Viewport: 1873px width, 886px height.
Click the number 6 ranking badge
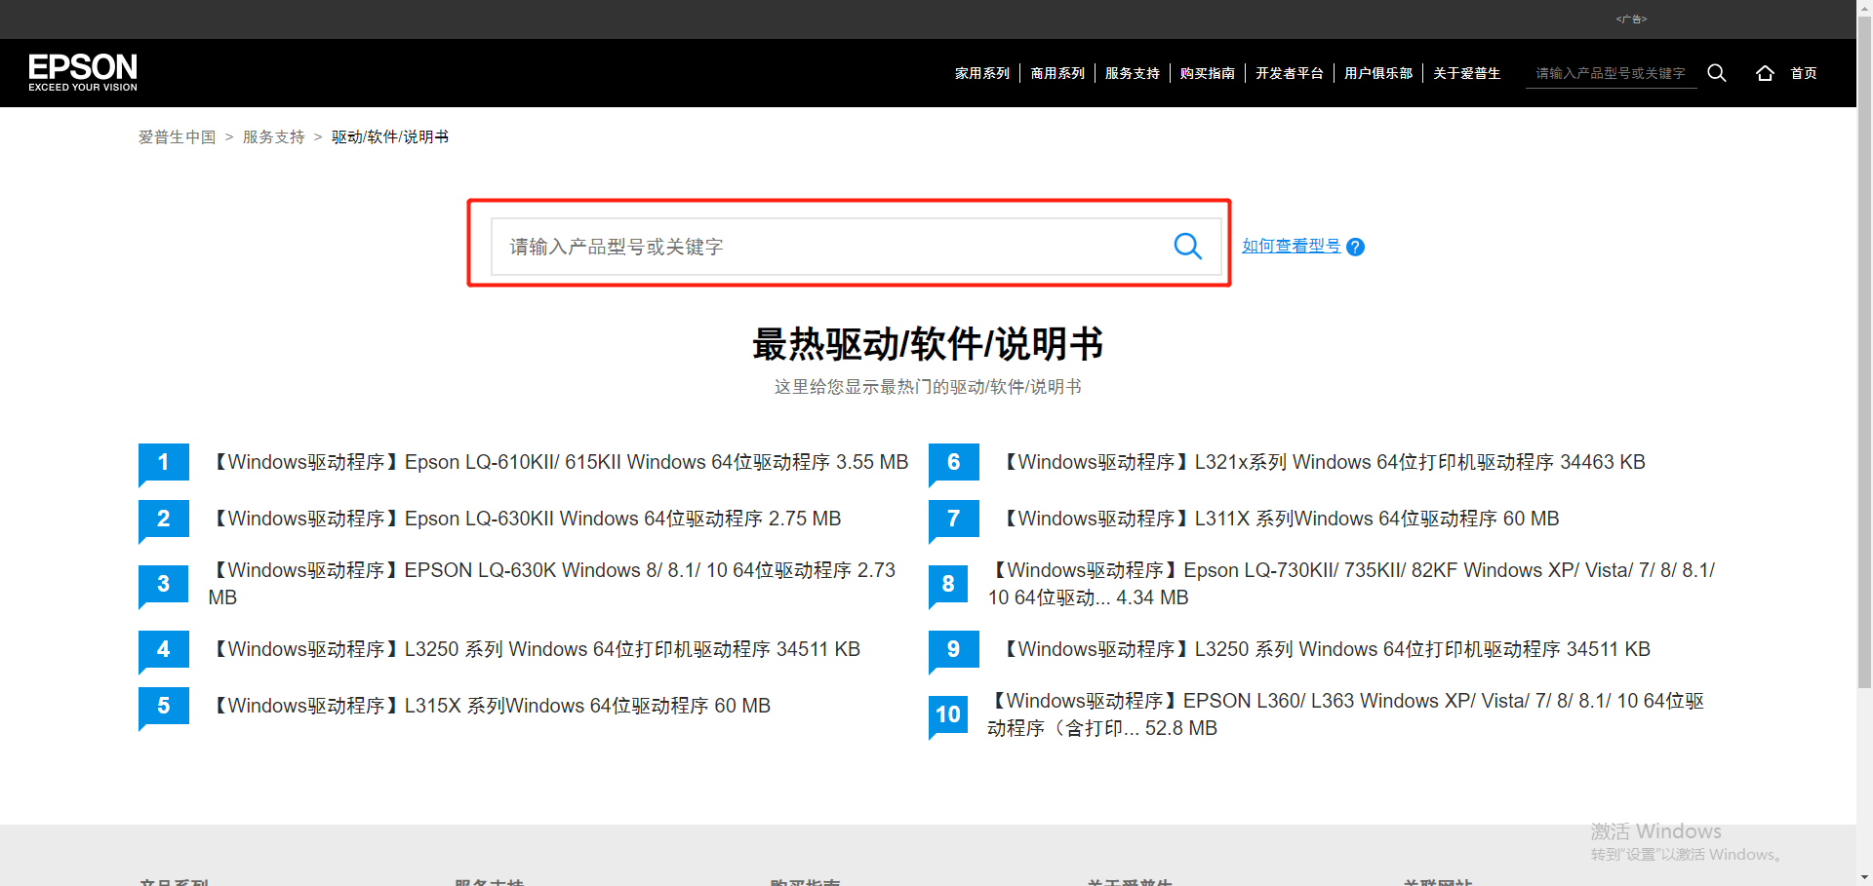(953, 463)
